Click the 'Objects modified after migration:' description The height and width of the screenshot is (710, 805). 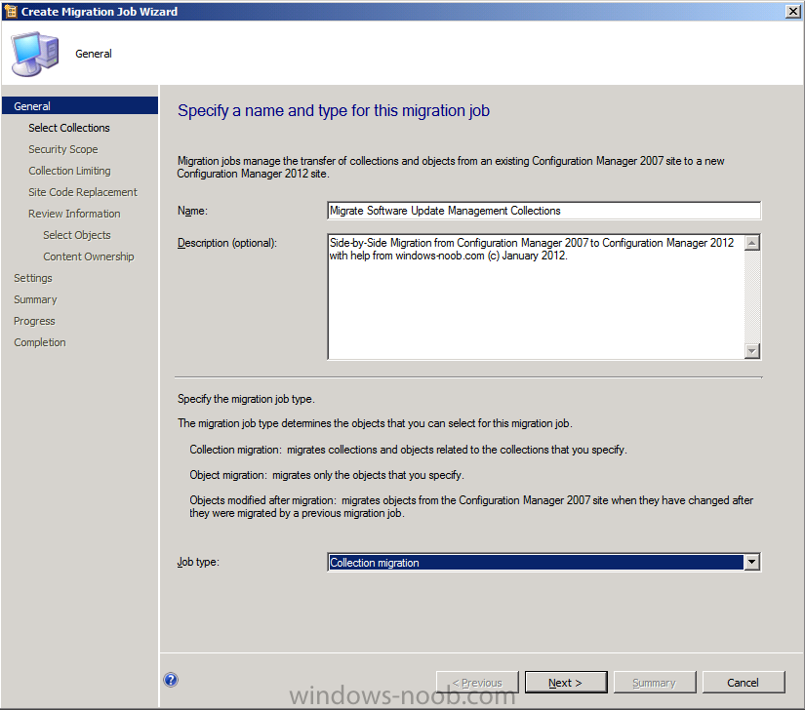(x=471, y=506)
